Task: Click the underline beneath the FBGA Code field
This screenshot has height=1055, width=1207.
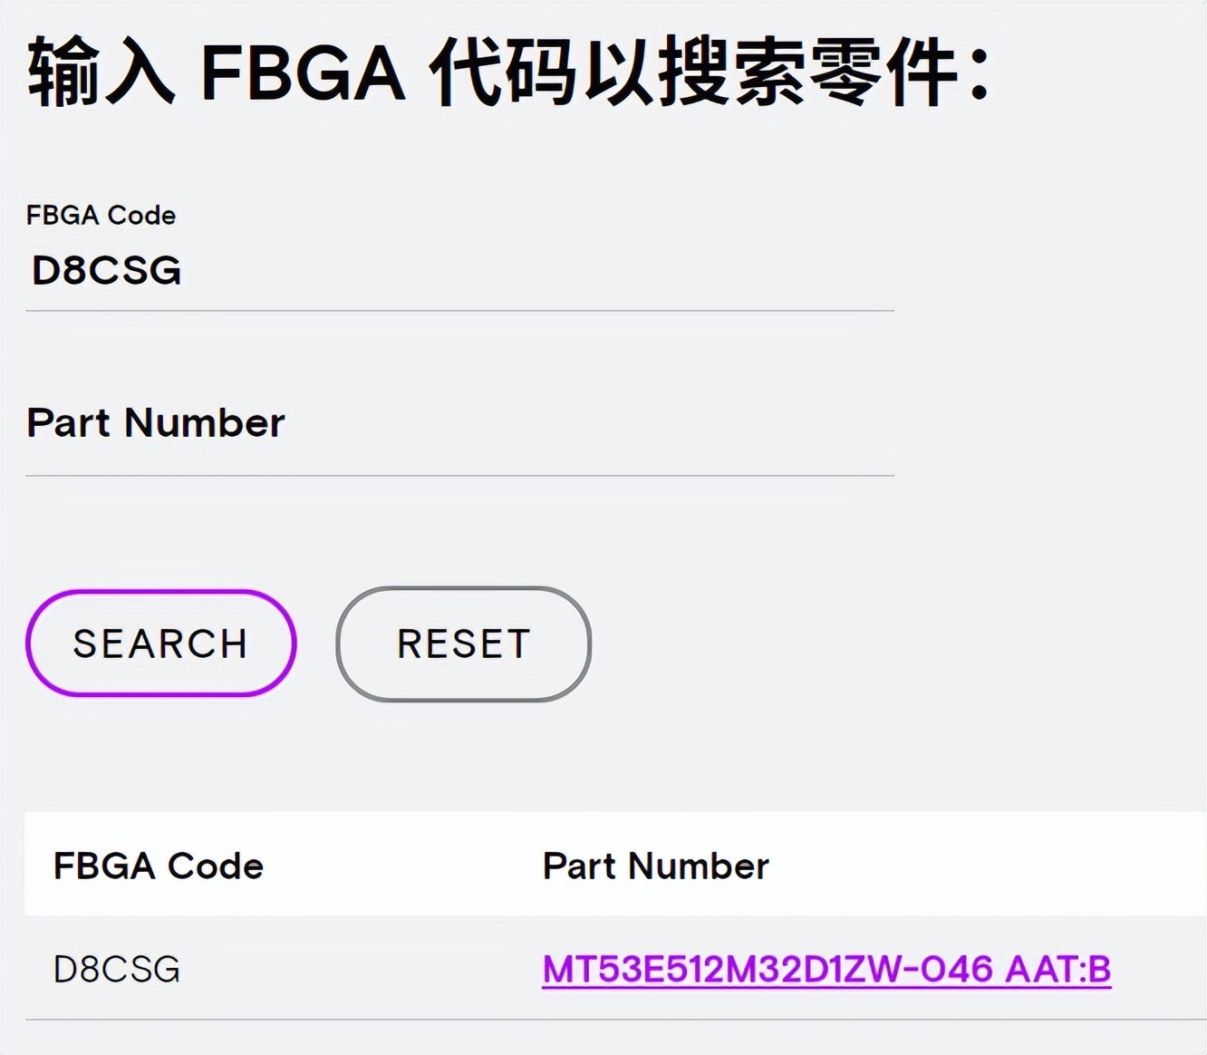Action: [459, 311]
